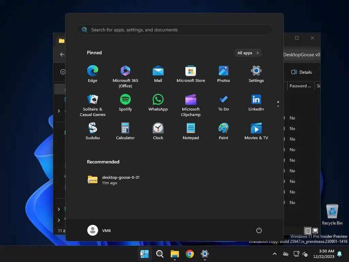Toggle Details pane in File Explorer
Image resolution: width=349 pixels, height=262 pixels.
[x=302, y=72]
